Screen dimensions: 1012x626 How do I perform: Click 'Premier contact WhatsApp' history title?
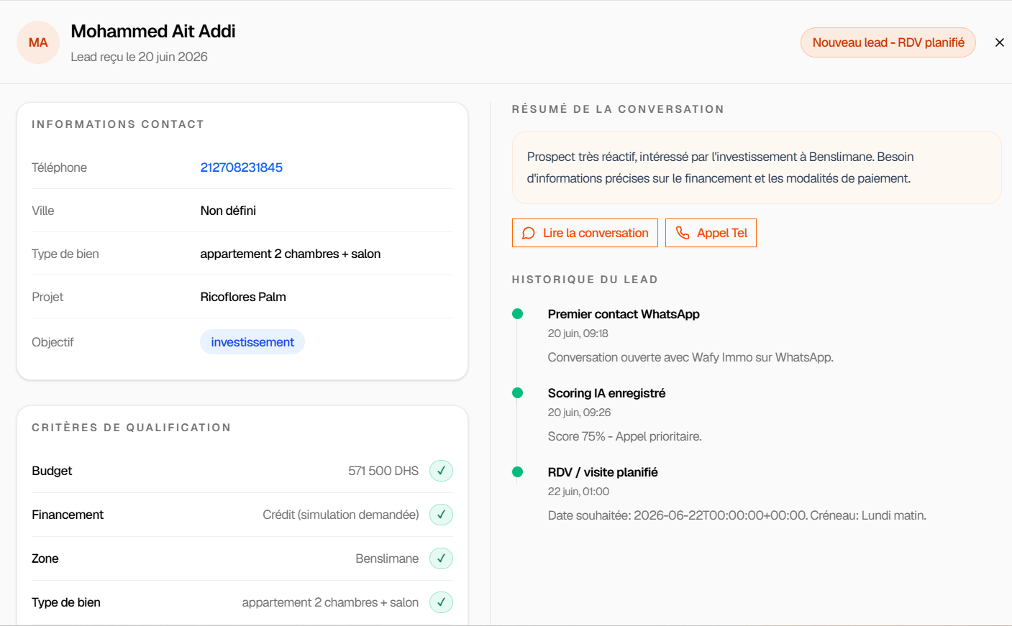point(624,314)
